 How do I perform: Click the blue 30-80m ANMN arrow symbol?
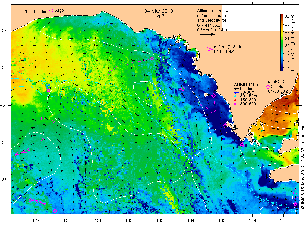[236, 92]
